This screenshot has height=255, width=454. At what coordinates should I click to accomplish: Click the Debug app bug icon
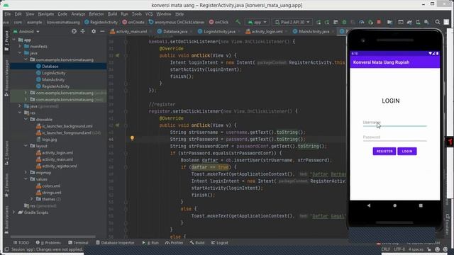[344, 22]
